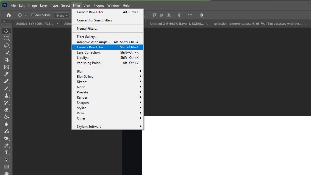Choose Convert for Smart Filters
The width and height of the screenshot is (311, 175).
(x=107, y=20)
